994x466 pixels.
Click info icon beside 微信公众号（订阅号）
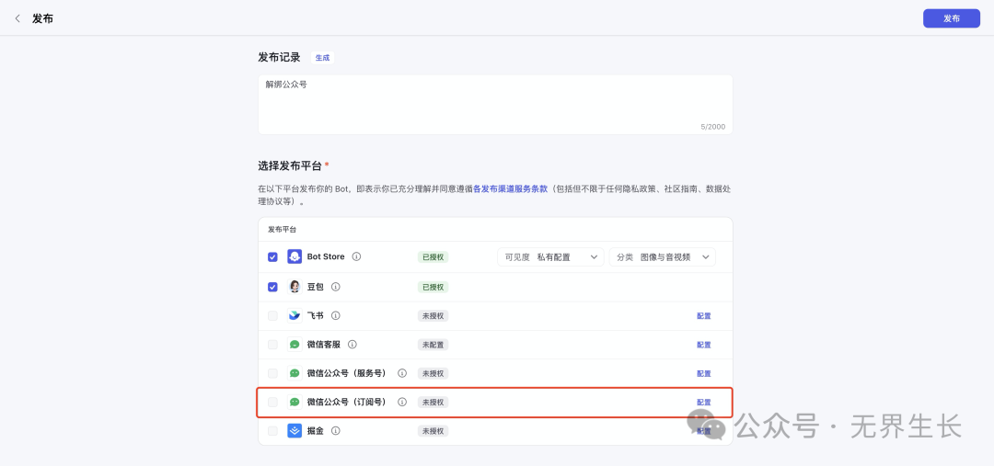point(402,402)
